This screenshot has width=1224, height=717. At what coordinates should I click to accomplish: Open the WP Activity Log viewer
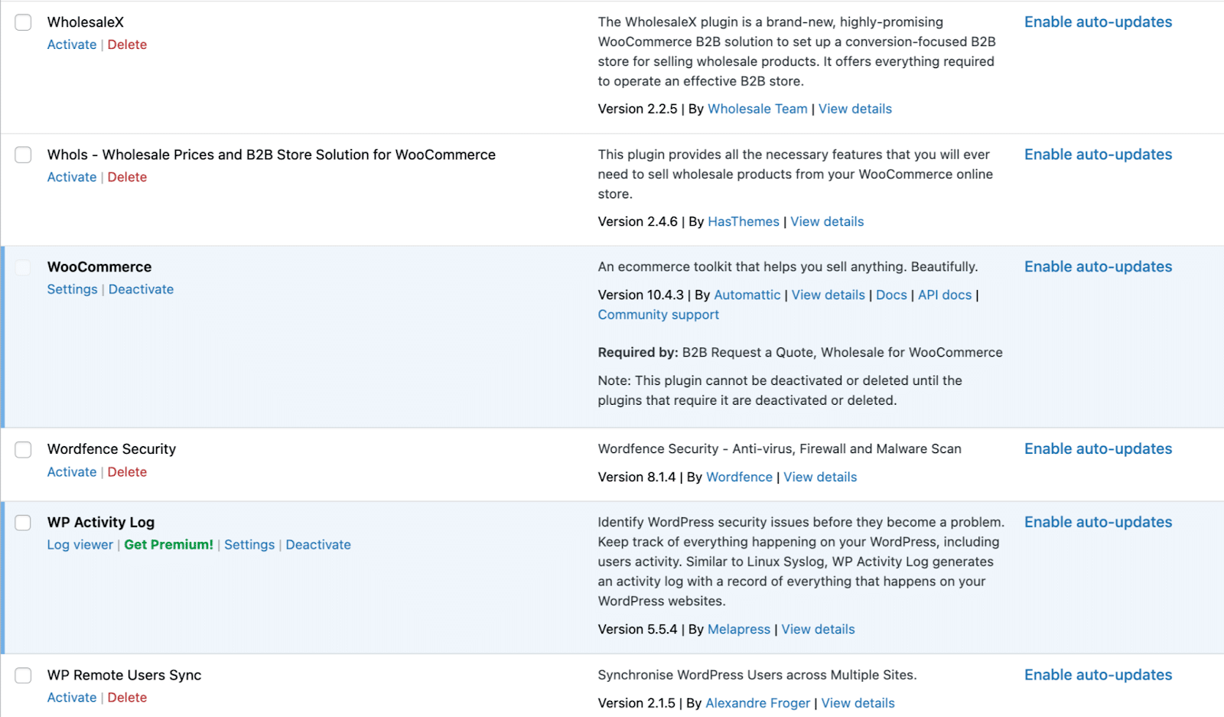80,545
